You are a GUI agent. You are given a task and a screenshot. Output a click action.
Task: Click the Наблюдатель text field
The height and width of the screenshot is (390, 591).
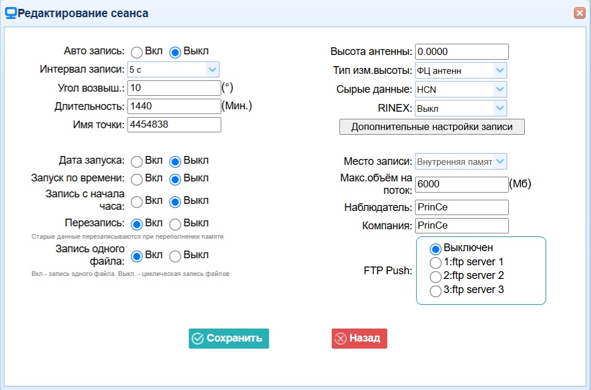462,207
